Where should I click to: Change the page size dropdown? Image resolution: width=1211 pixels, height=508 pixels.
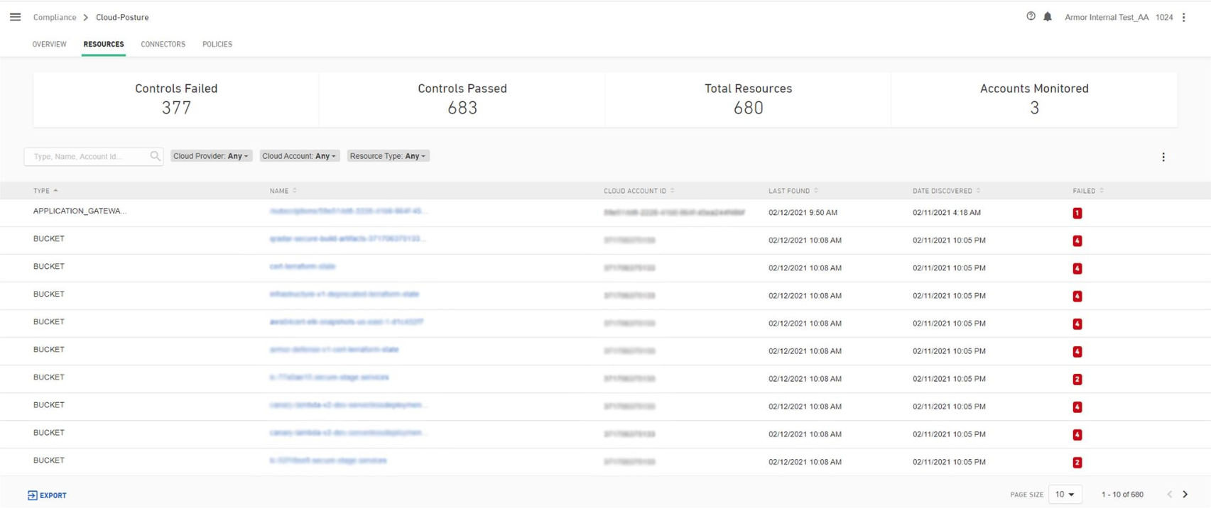click(x=1065, y=495)
